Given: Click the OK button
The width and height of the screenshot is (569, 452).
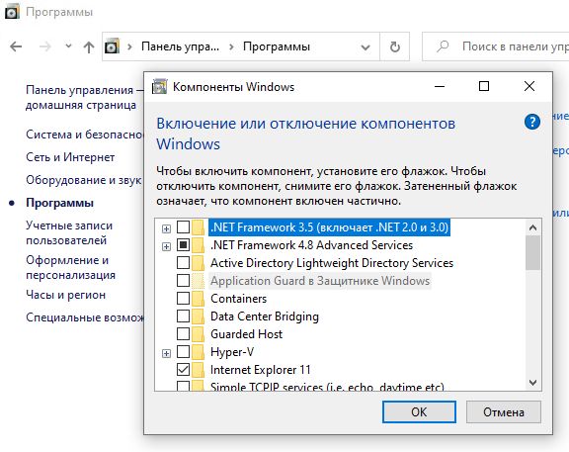Looking at the screenshot, I should click(x=419, y=412).
